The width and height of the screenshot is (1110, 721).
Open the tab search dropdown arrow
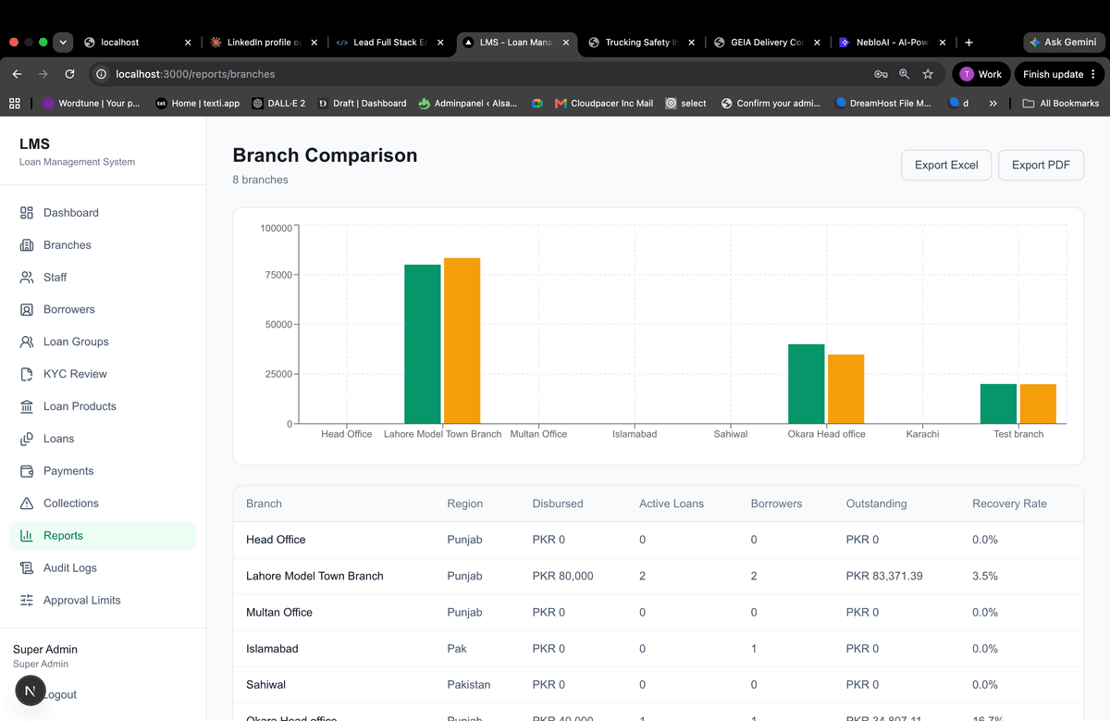click(x=63, y=43)
